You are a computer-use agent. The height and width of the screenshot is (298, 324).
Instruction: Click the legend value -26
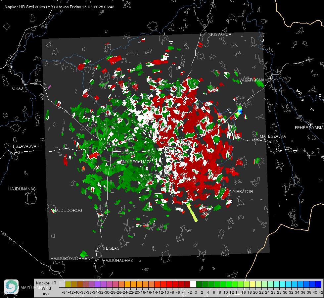point(118,292)
